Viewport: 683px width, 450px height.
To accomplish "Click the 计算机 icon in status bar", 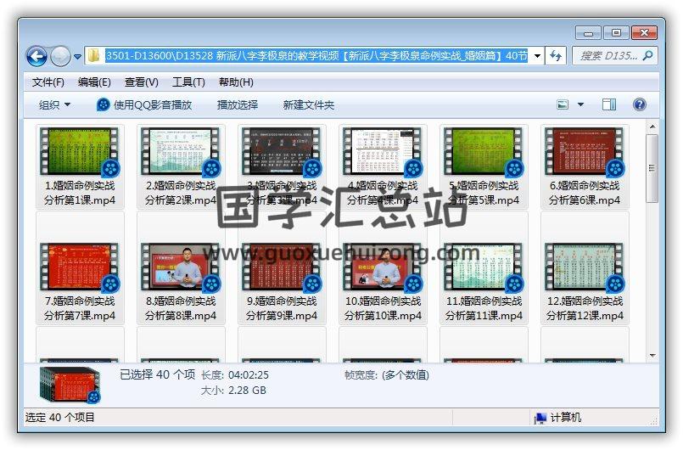I will click(x=540, y=419).
